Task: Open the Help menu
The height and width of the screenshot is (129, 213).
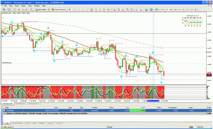Action: (44, 6)
